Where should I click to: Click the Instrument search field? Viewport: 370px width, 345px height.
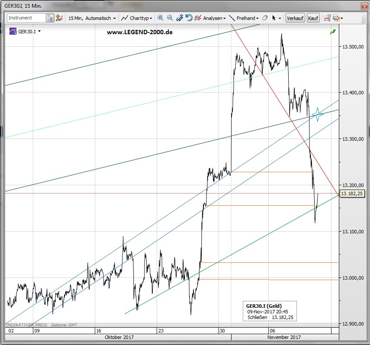coord(26,18)
